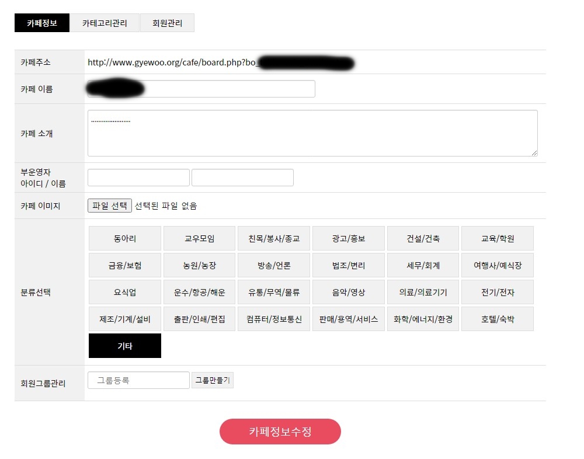
Task: Choose the 교육/학원 category
Action: [498, 238]
